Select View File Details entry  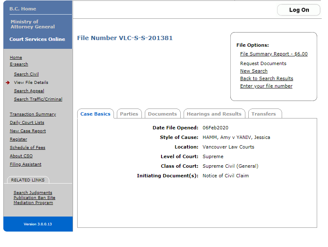31,83
